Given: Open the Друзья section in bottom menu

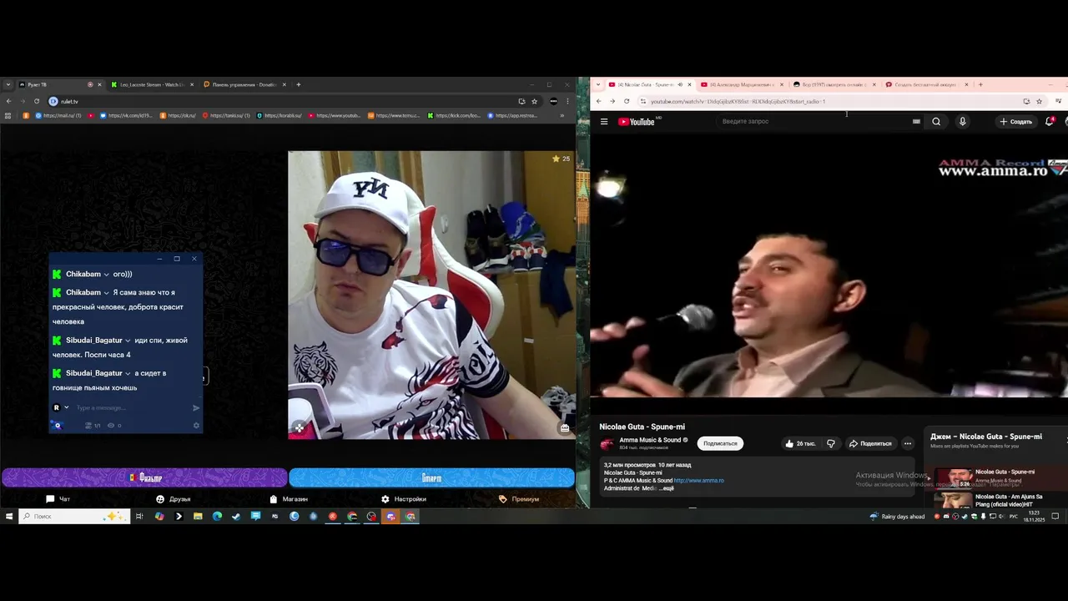Looking at the screenshot, I should 173,499.
